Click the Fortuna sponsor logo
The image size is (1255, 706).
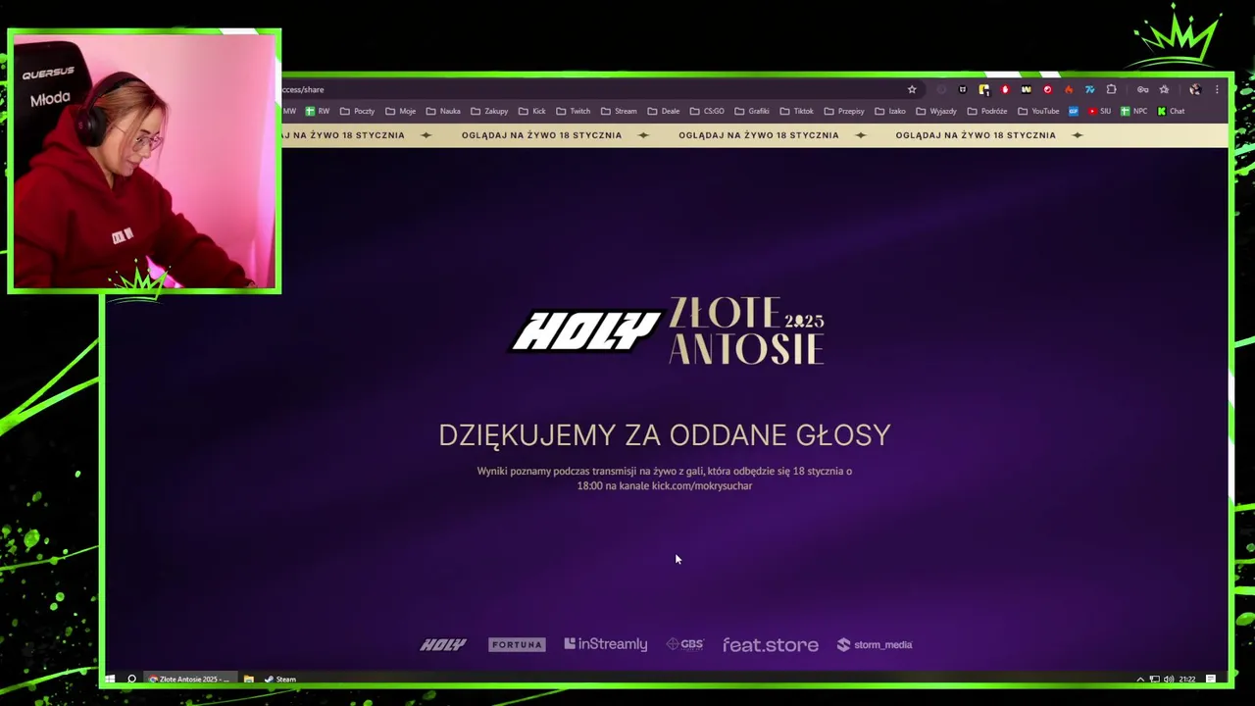[517, 644]
